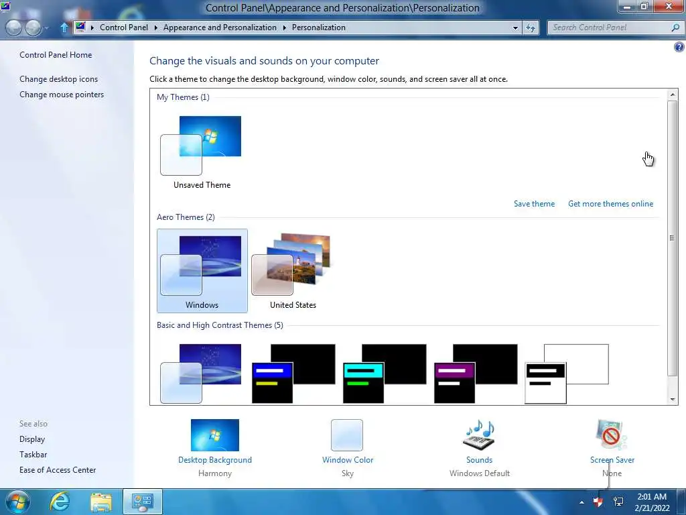Choose high contrast theme with blue title bar
This screenshot has height=515, width=686.
[293, 374]
